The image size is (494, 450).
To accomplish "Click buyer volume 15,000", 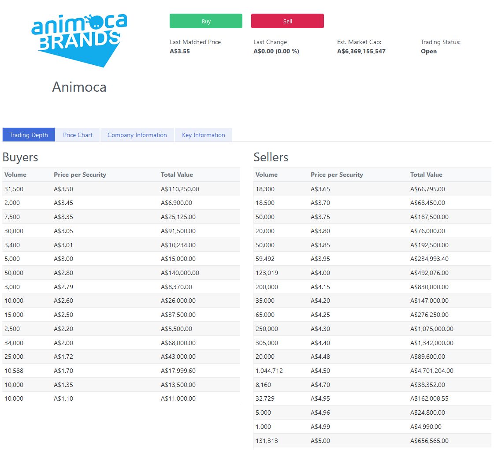I will [14, 315].
